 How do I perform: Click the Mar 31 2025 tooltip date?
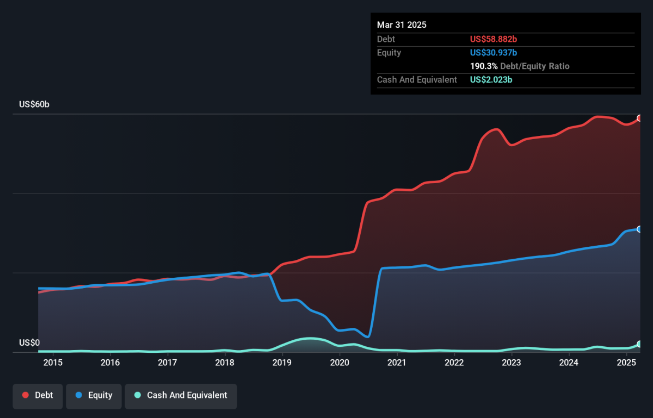pos(402,25)
